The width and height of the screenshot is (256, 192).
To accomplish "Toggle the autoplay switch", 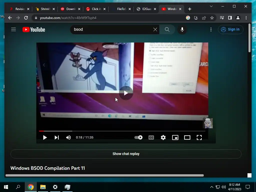I will (138, 137).
